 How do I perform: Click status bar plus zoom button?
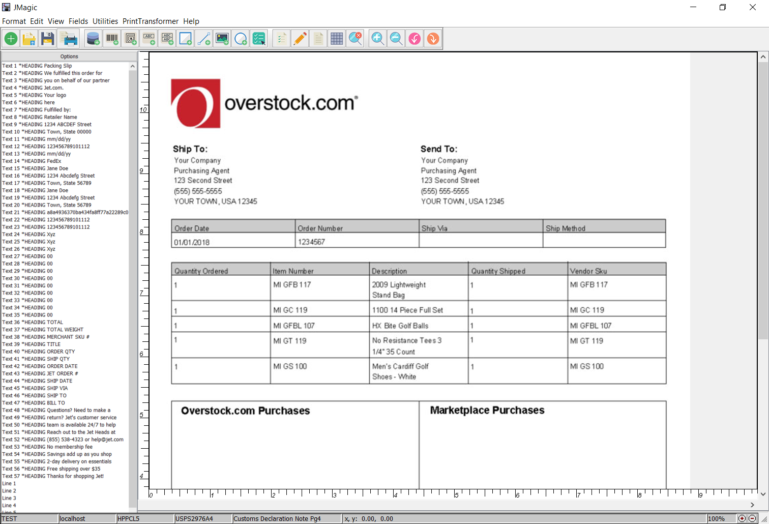coord(742,518)
